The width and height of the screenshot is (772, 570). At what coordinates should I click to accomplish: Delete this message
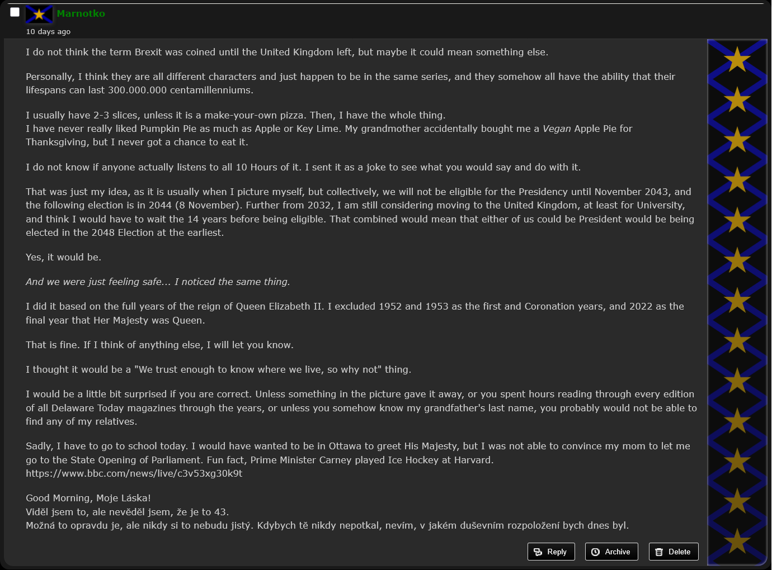(674, 552)
